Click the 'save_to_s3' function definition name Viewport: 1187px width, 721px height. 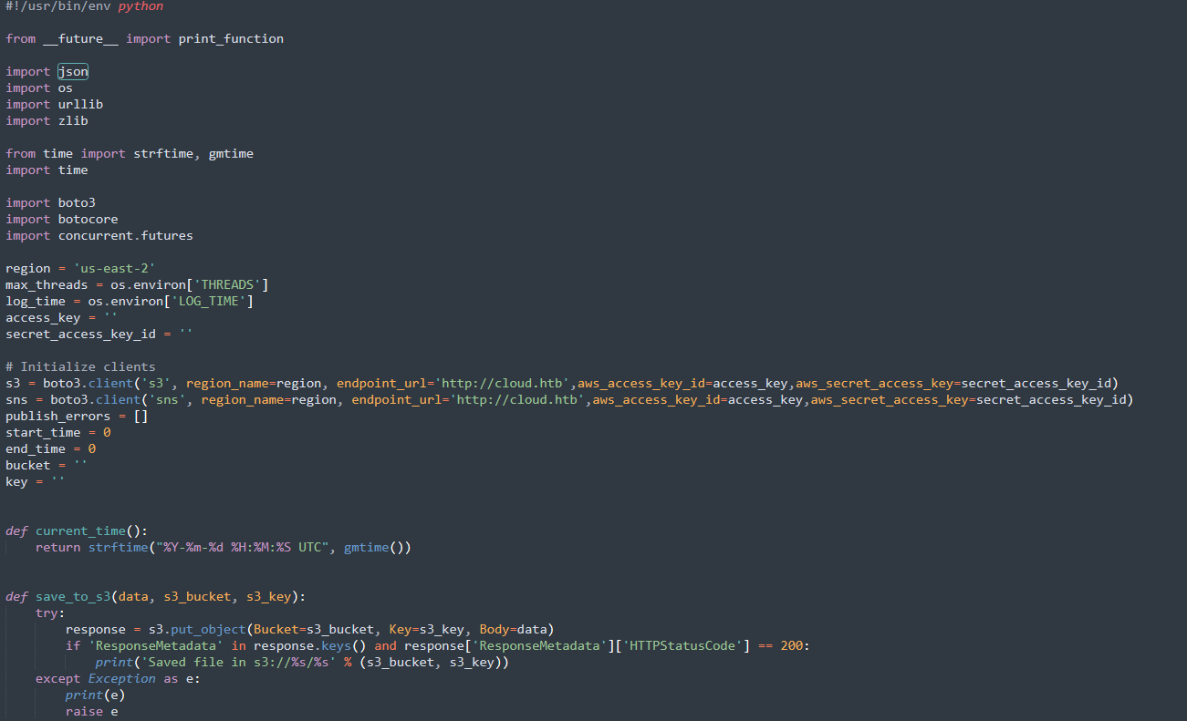pyautogui.click(x=73, y=597)
